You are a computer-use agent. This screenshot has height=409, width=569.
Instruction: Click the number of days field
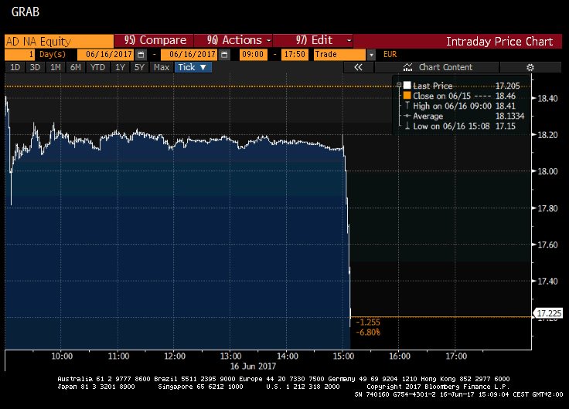pyautogui.click(x=19, y=55)
